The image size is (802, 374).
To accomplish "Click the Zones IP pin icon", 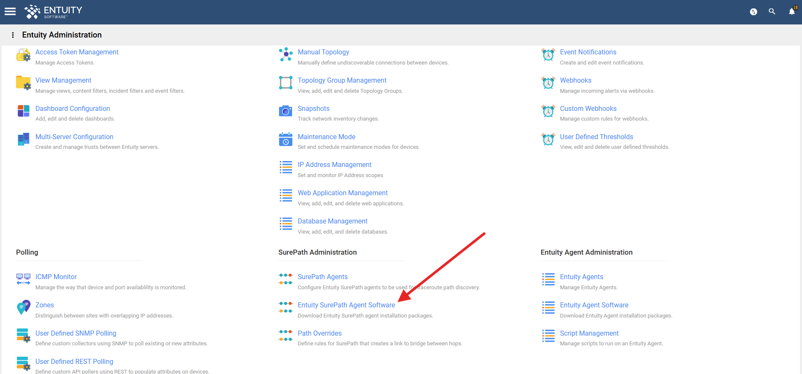I will coord(23,307).
